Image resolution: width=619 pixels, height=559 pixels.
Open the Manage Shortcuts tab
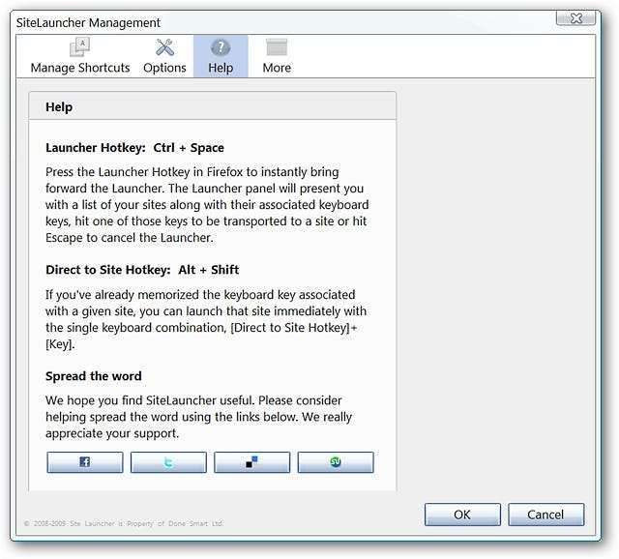[80, 56]
